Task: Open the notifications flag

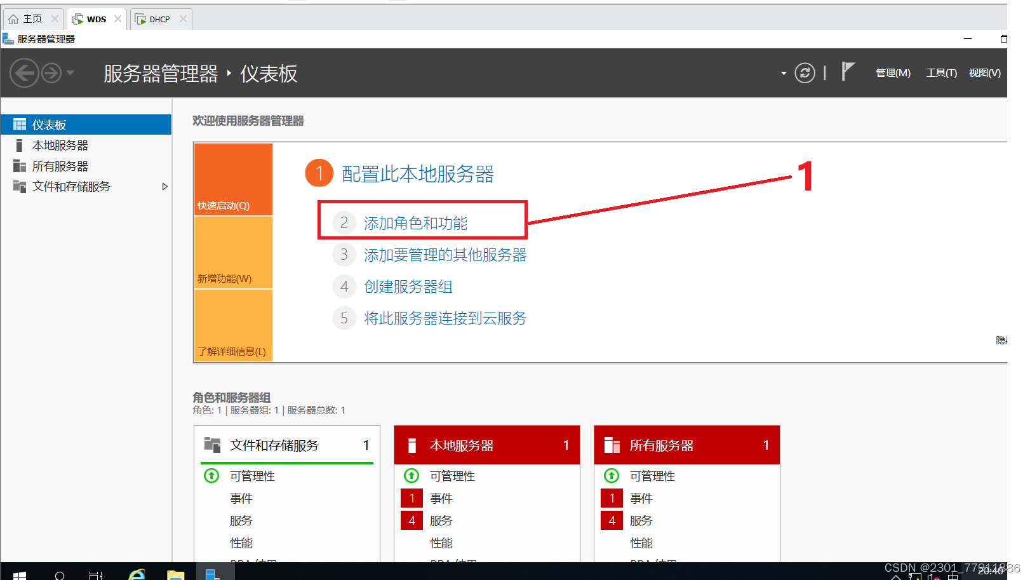Action: (x=848, y=71)
